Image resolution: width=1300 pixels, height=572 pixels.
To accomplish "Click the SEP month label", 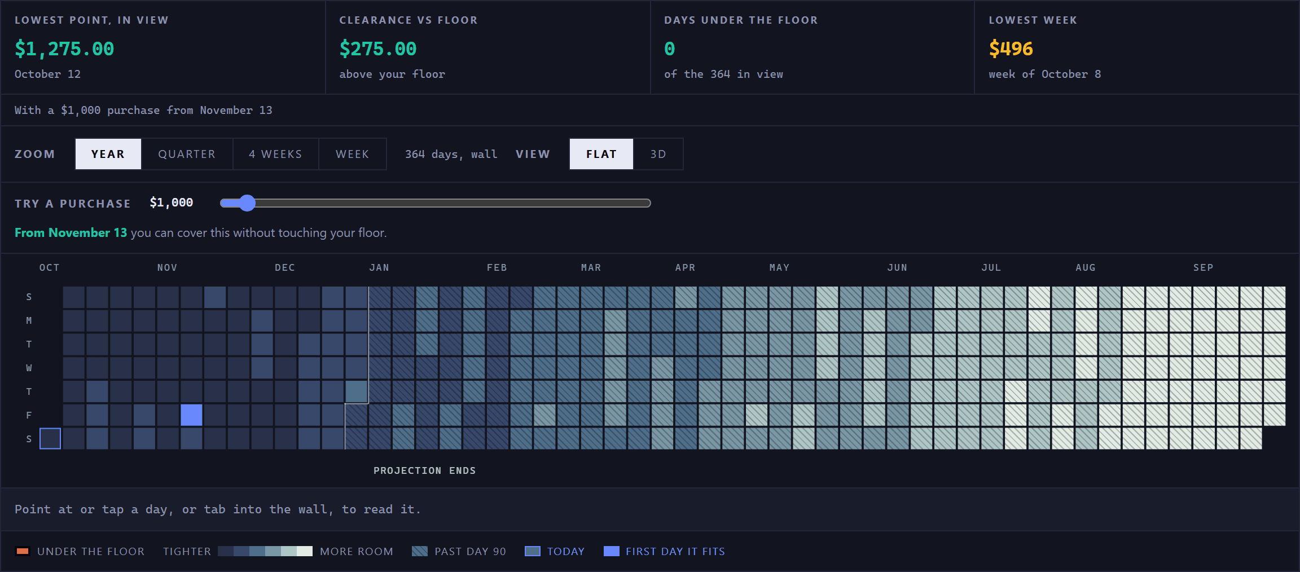I will [1203, 267].
